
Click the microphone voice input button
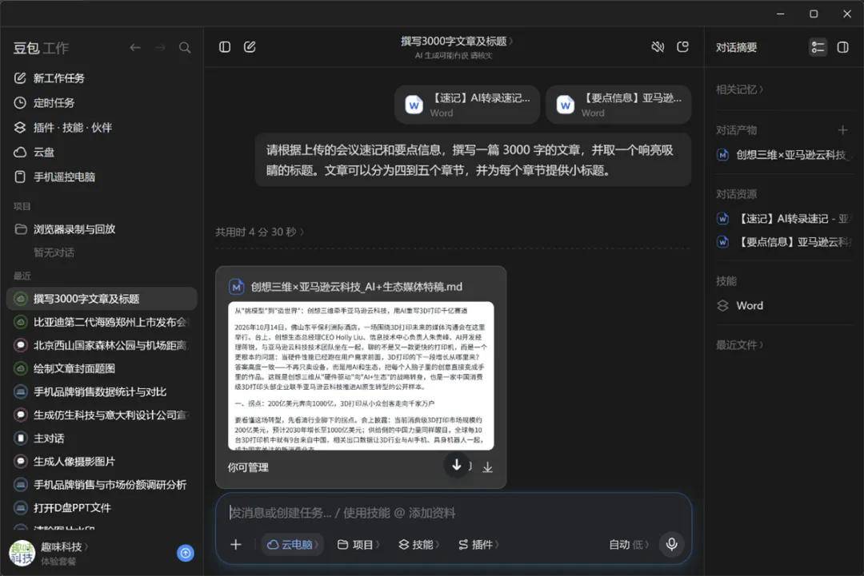click(x=672, y=545)
